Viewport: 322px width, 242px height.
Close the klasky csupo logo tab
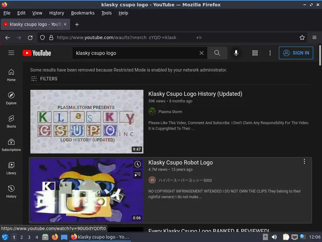[65, 24]
